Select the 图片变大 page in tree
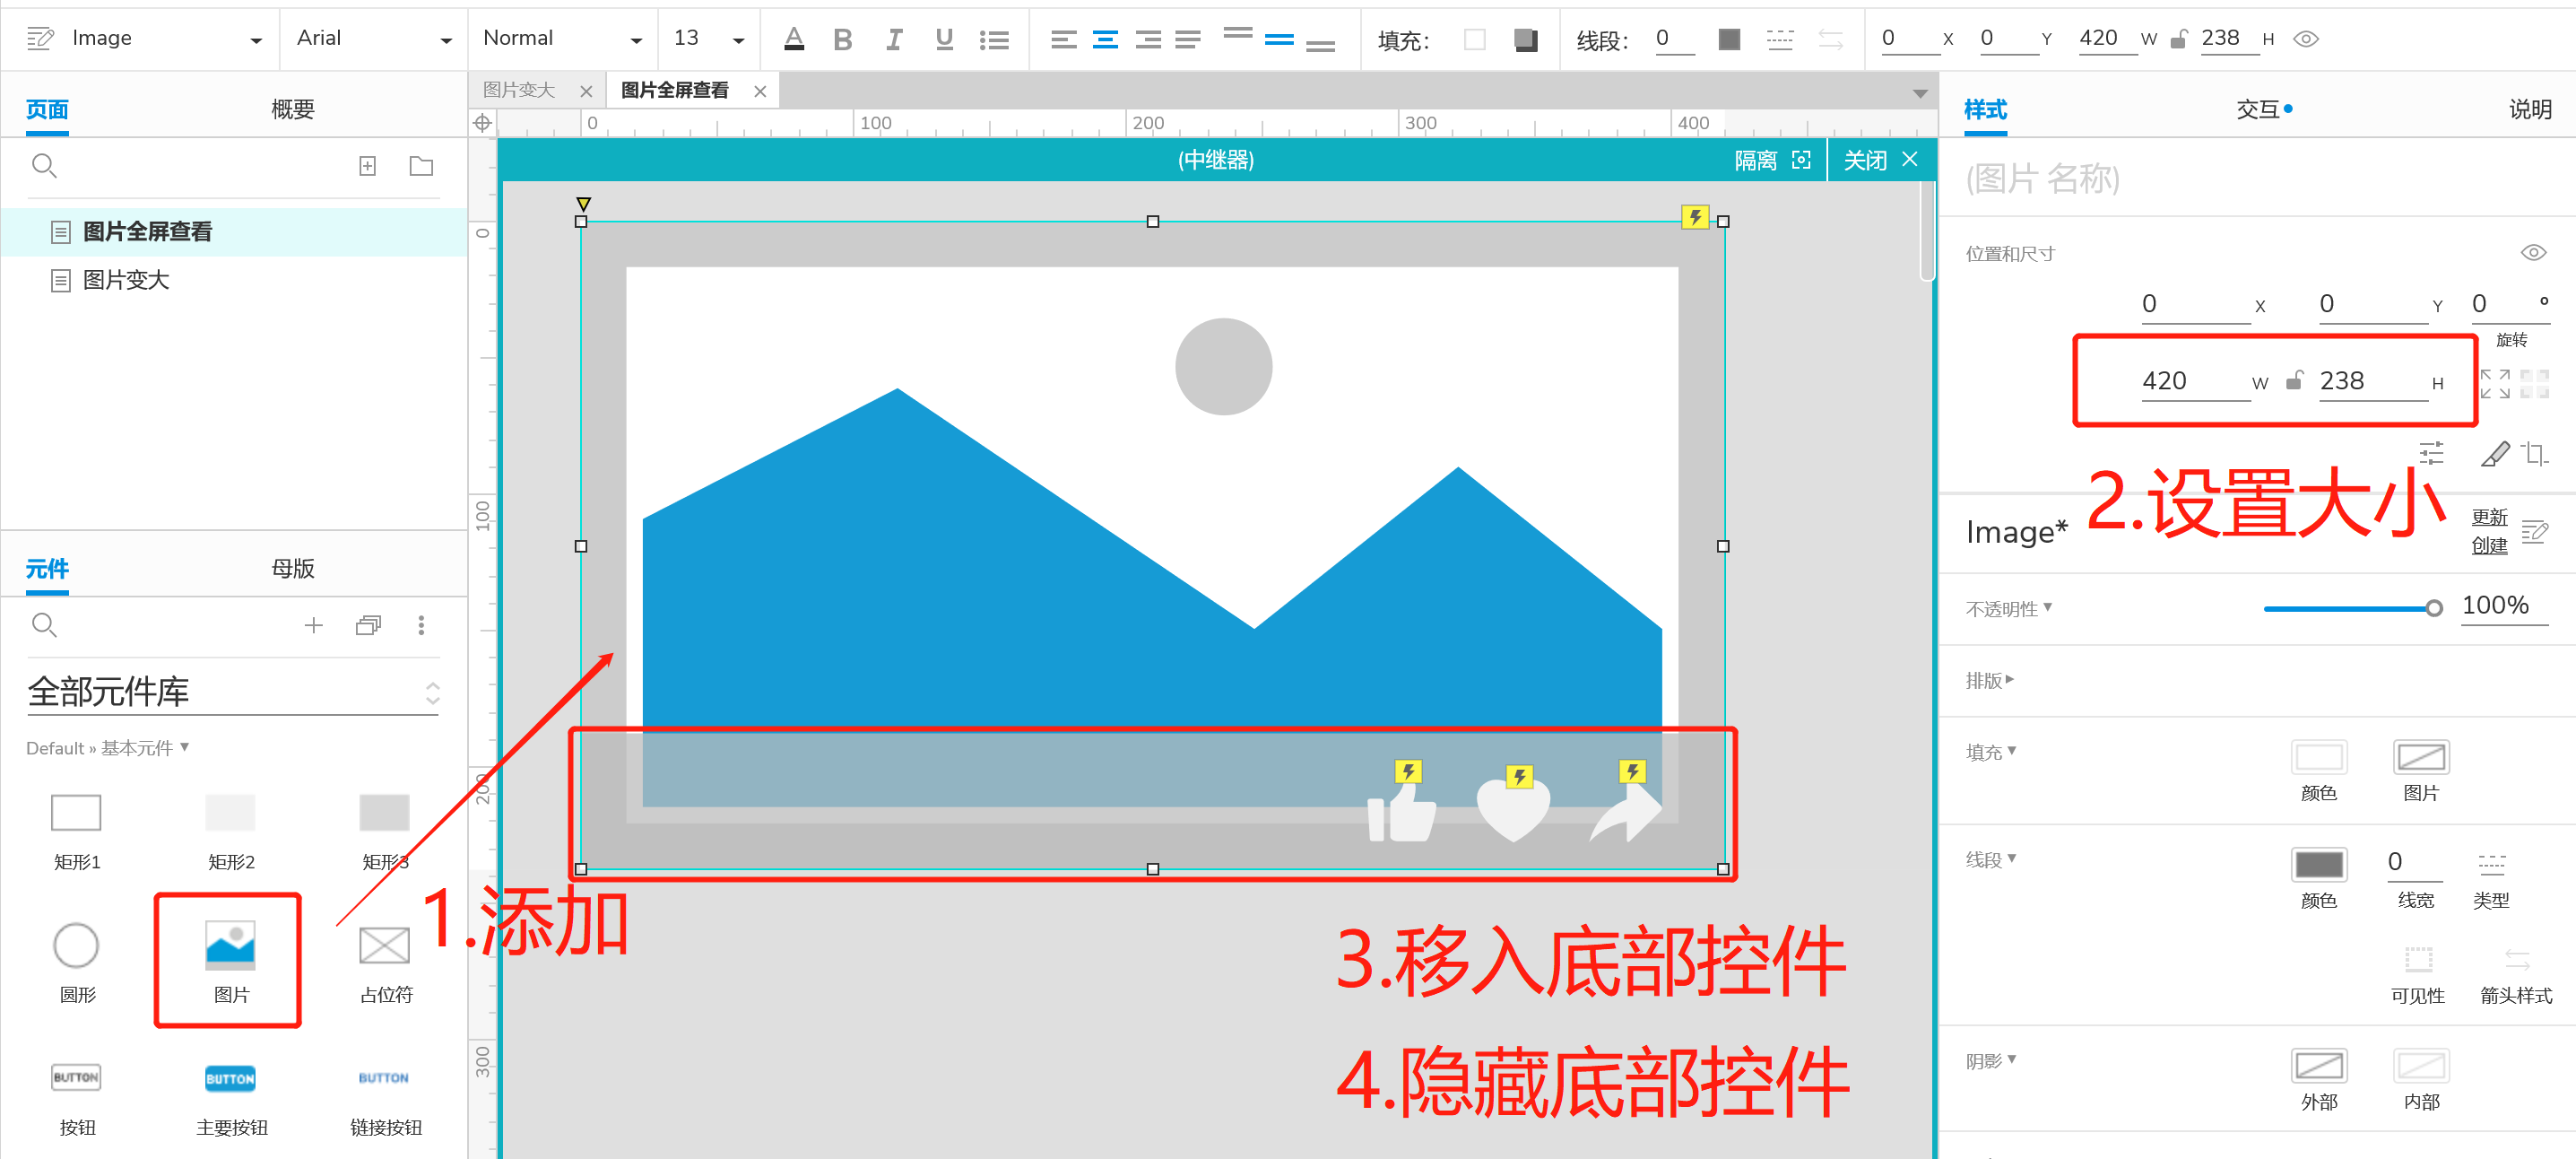 (x=126, y=280)
